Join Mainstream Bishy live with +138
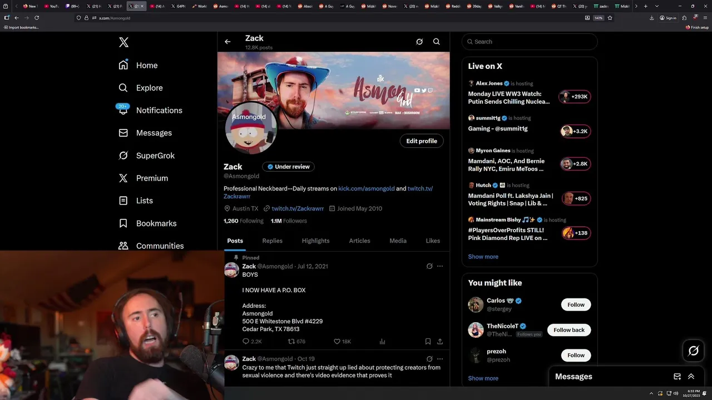Viewport: 712px width, 400px height. click(x=576, y=233)
